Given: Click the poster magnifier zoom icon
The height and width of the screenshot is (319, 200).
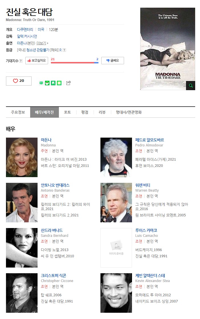Looking at the screenshot, I should click(x=191, y=86).
